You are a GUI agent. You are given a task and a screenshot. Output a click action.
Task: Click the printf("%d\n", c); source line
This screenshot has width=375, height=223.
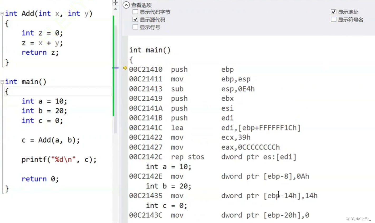click(59, 160)
